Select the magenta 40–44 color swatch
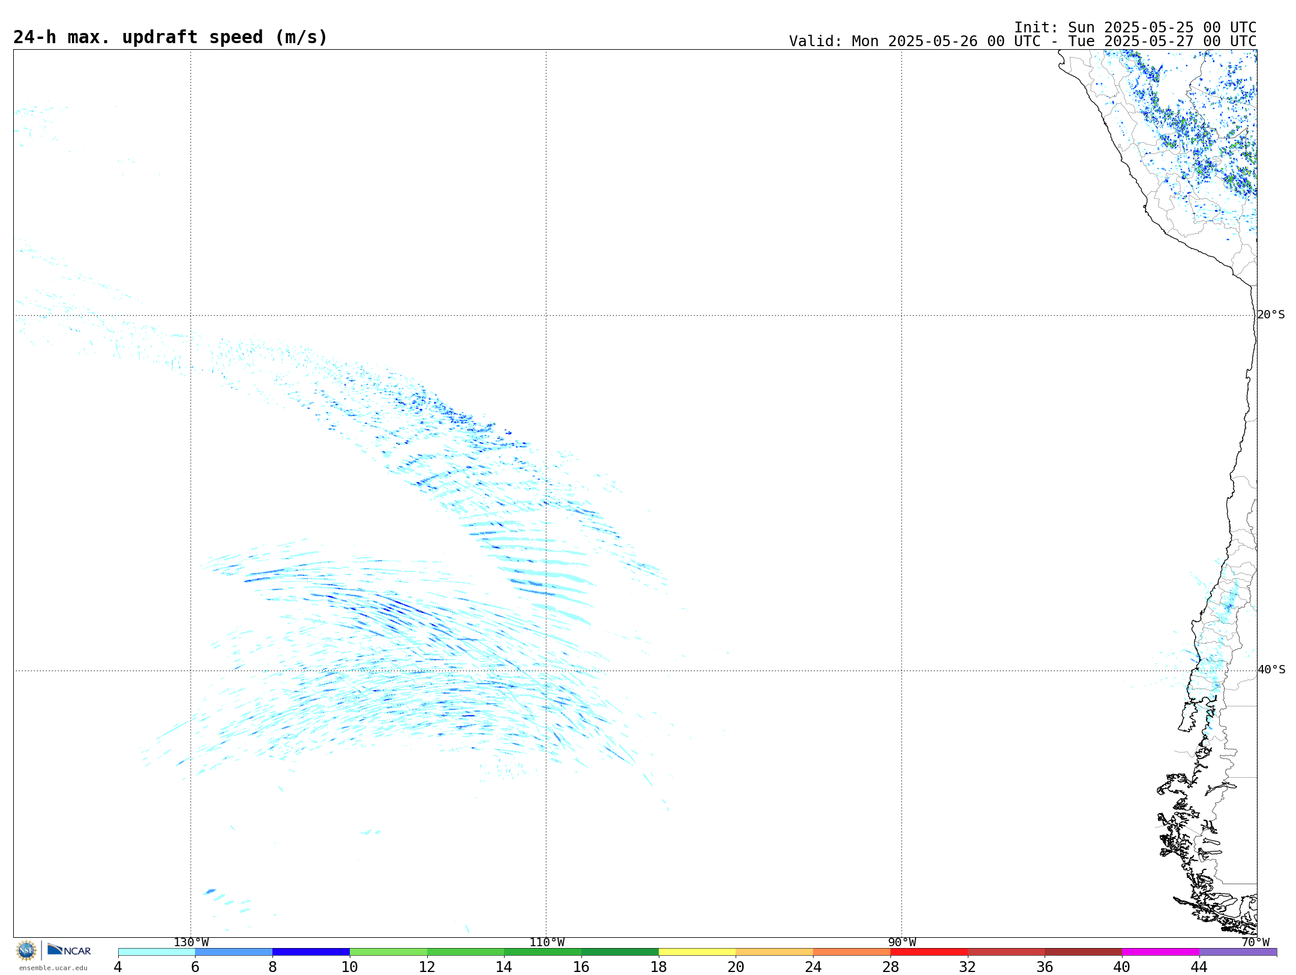 click(x=1160, y=952)
